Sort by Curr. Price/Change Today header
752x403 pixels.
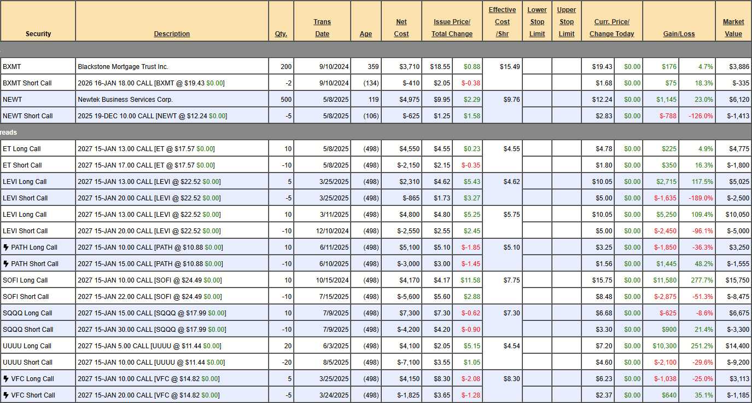point(611,28)
